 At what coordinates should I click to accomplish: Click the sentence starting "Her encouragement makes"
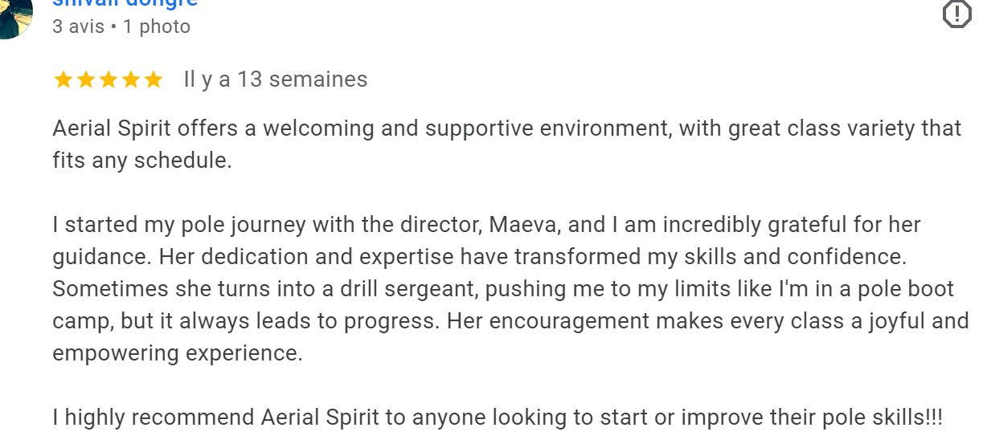coord(707,321)
